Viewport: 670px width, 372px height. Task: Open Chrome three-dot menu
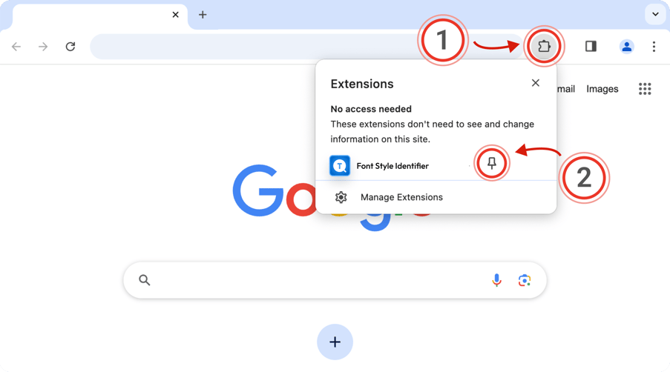coord(654,47)
